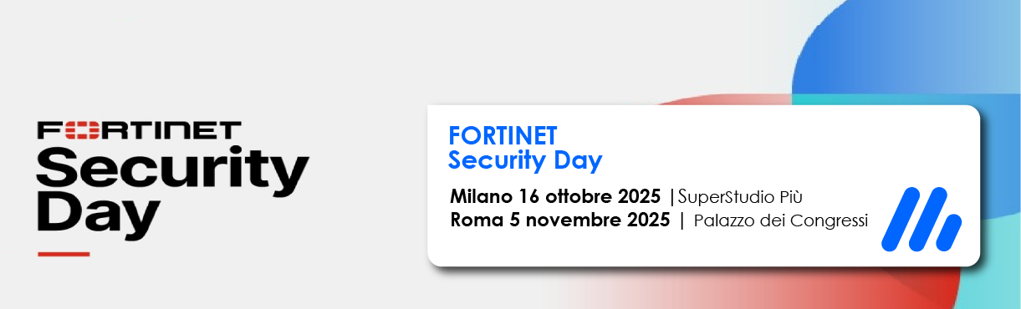Screen dimensions: 1021x309
Task: Click the FORTINET logo wordmark on left
Action: [x=139, y=131]
